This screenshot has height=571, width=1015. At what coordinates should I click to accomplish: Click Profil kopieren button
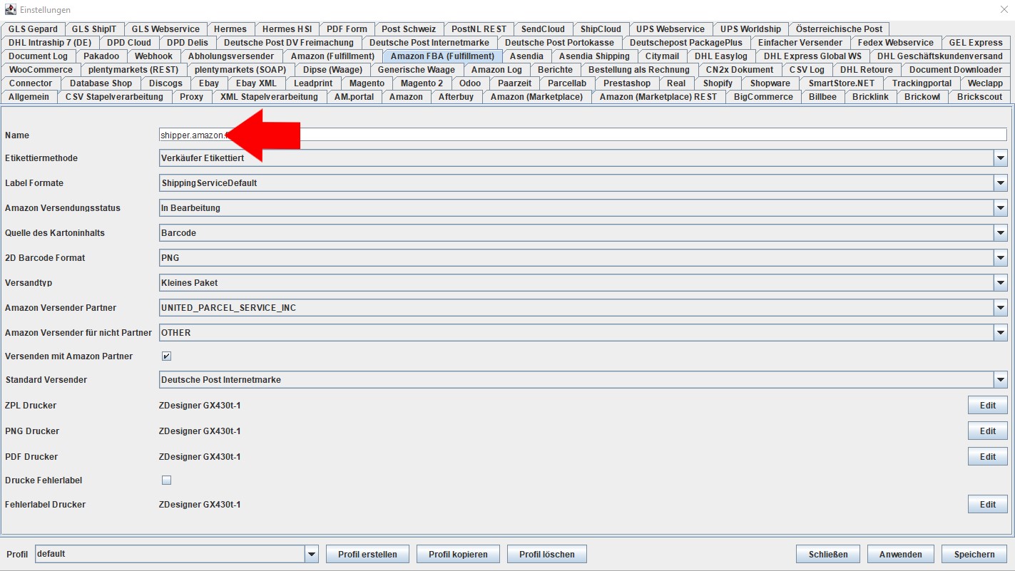pos(458,554)
